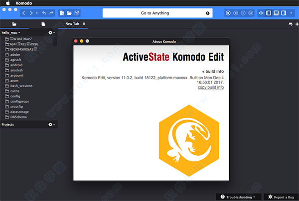
Task: Undo the last change
Action: coord(44,13)
